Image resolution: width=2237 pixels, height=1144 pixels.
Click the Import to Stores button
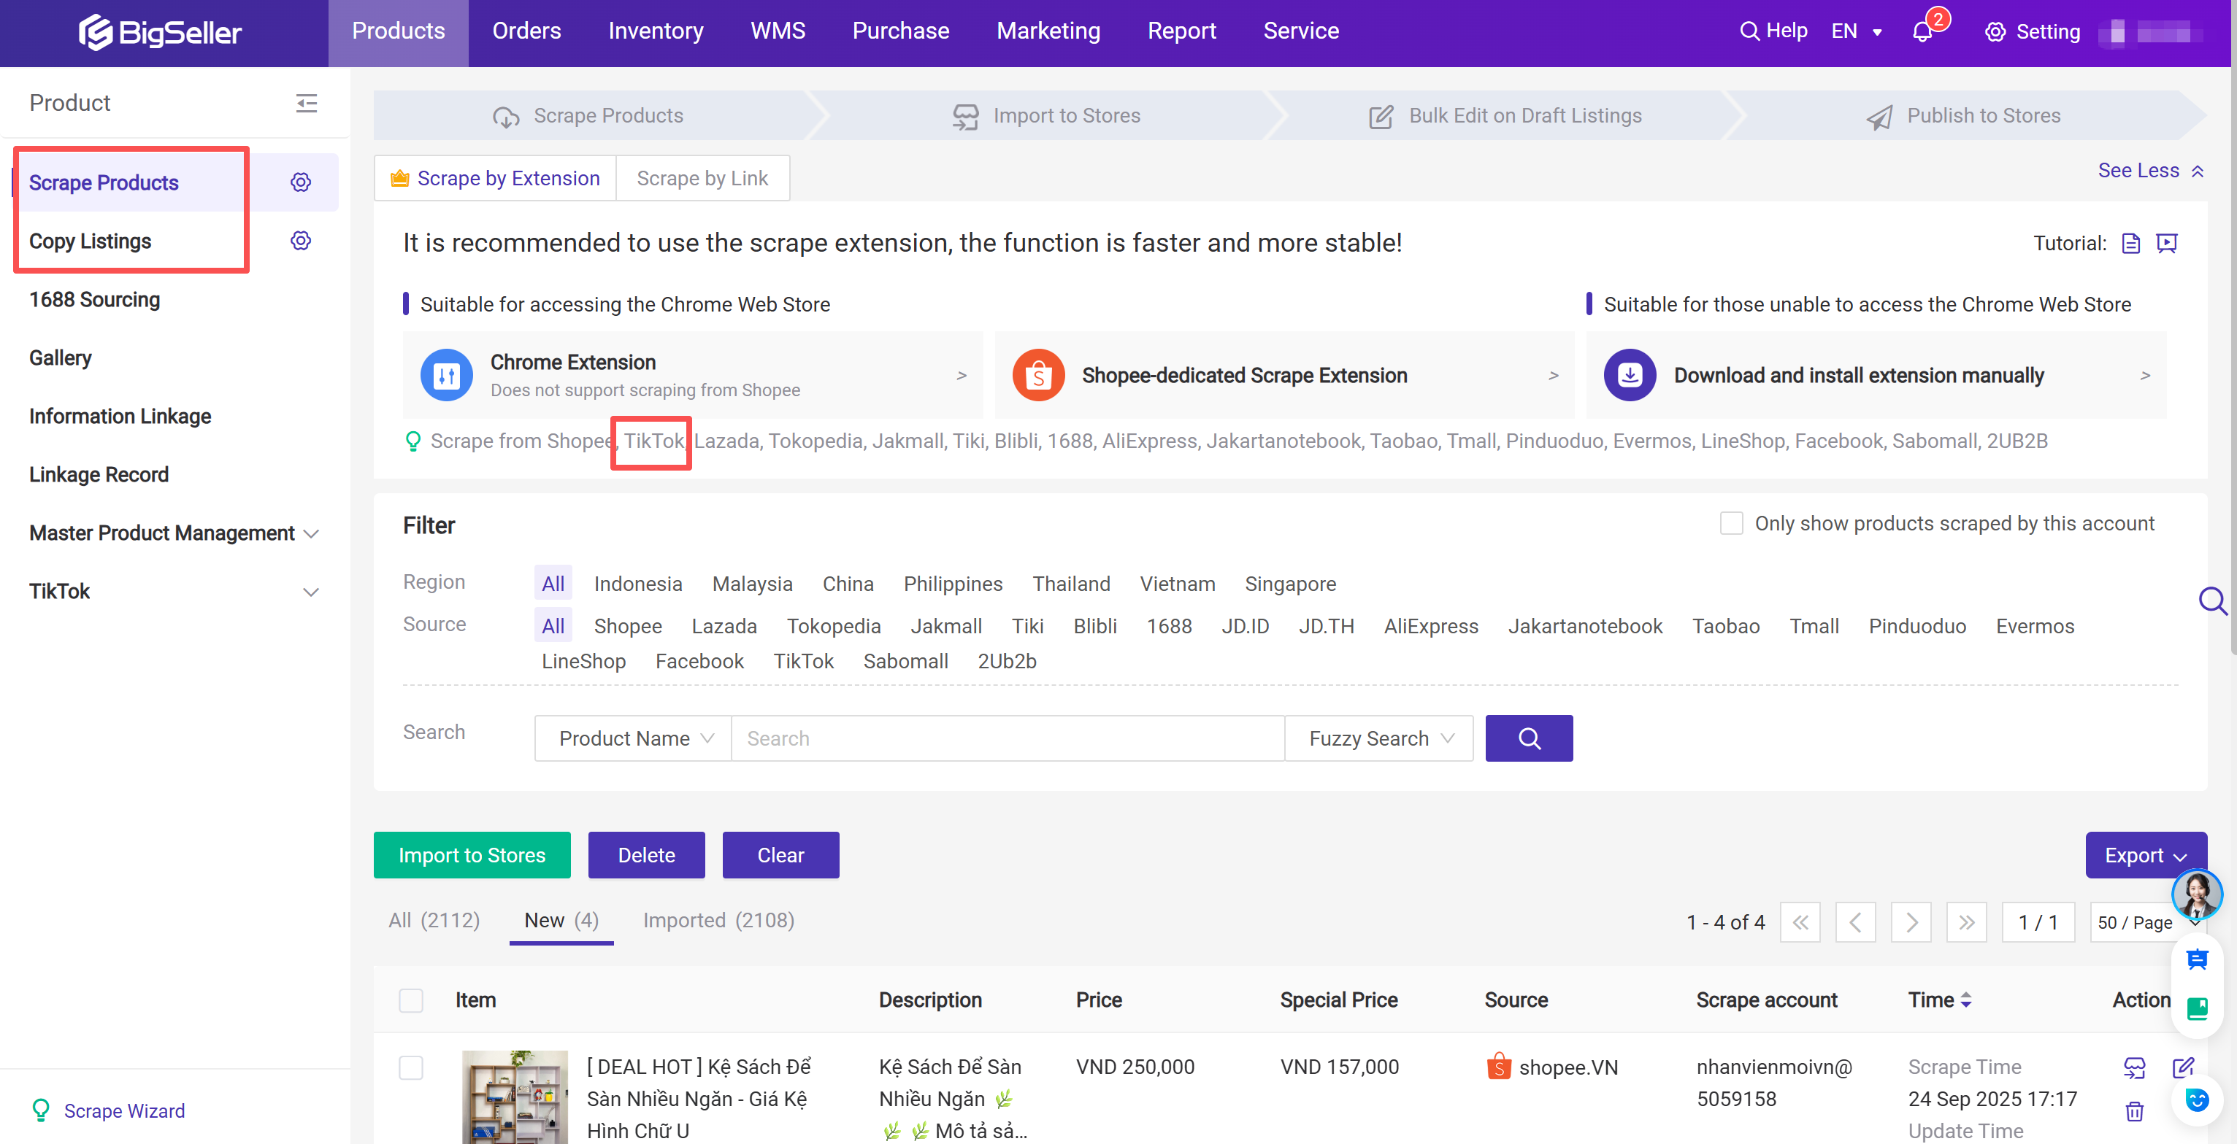(x=472, y=855)
